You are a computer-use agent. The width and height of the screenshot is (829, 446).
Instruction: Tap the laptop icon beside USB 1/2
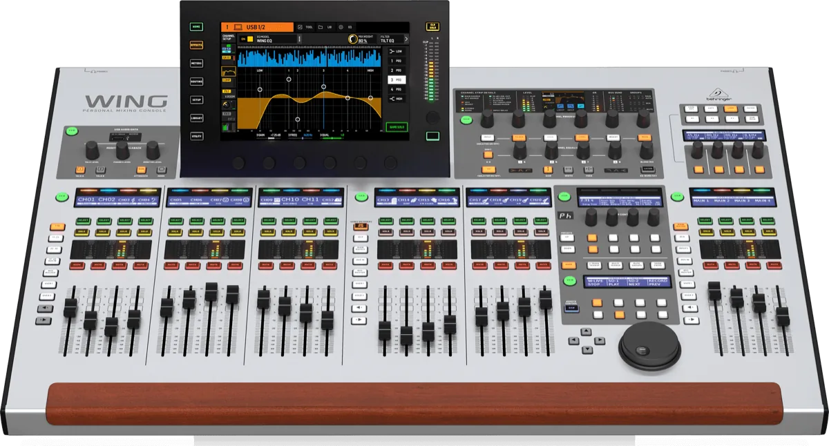tap(238, 27)
